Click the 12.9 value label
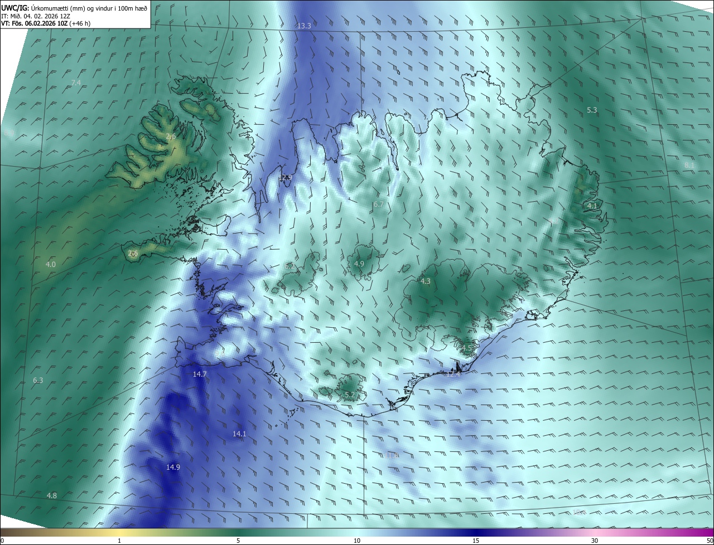This screenshot has height=545, width=714. pyautogui.click(x=285, y=178)
